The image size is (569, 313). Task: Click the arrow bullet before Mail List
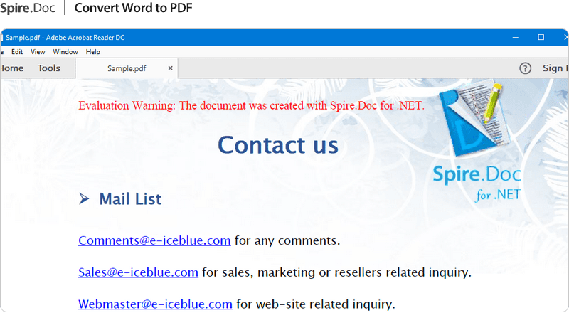84,198
